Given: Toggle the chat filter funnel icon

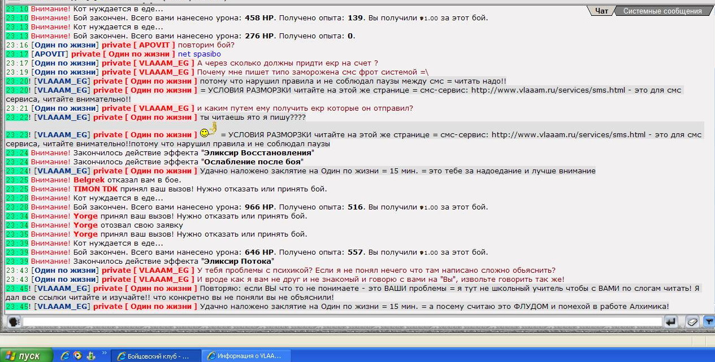Looking at the screenshot, I should click(708, 322).
